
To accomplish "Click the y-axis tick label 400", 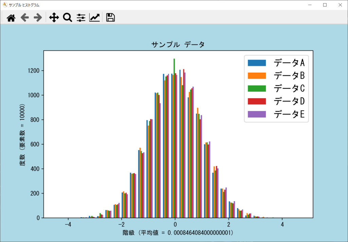I will (x=35, y=169).
